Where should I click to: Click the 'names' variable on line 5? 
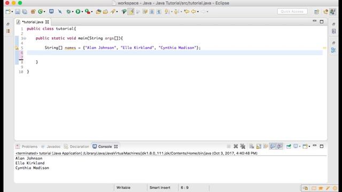pos(71,47)
